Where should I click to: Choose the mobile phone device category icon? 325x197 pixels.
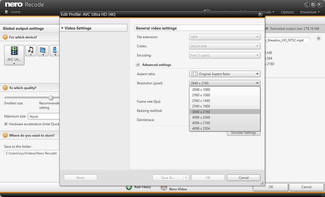click(55, 50)
